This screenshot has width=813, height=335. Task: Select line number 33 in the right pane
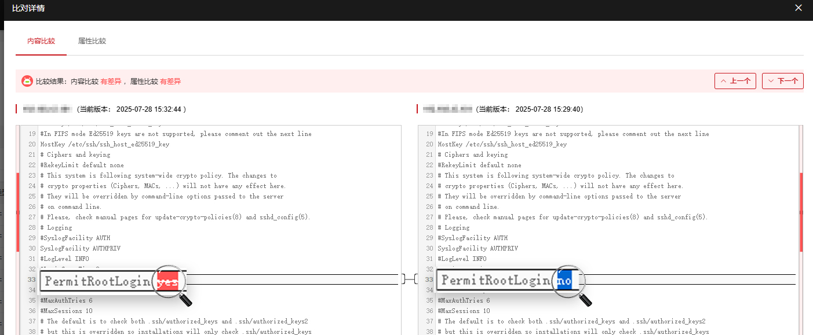429,279
